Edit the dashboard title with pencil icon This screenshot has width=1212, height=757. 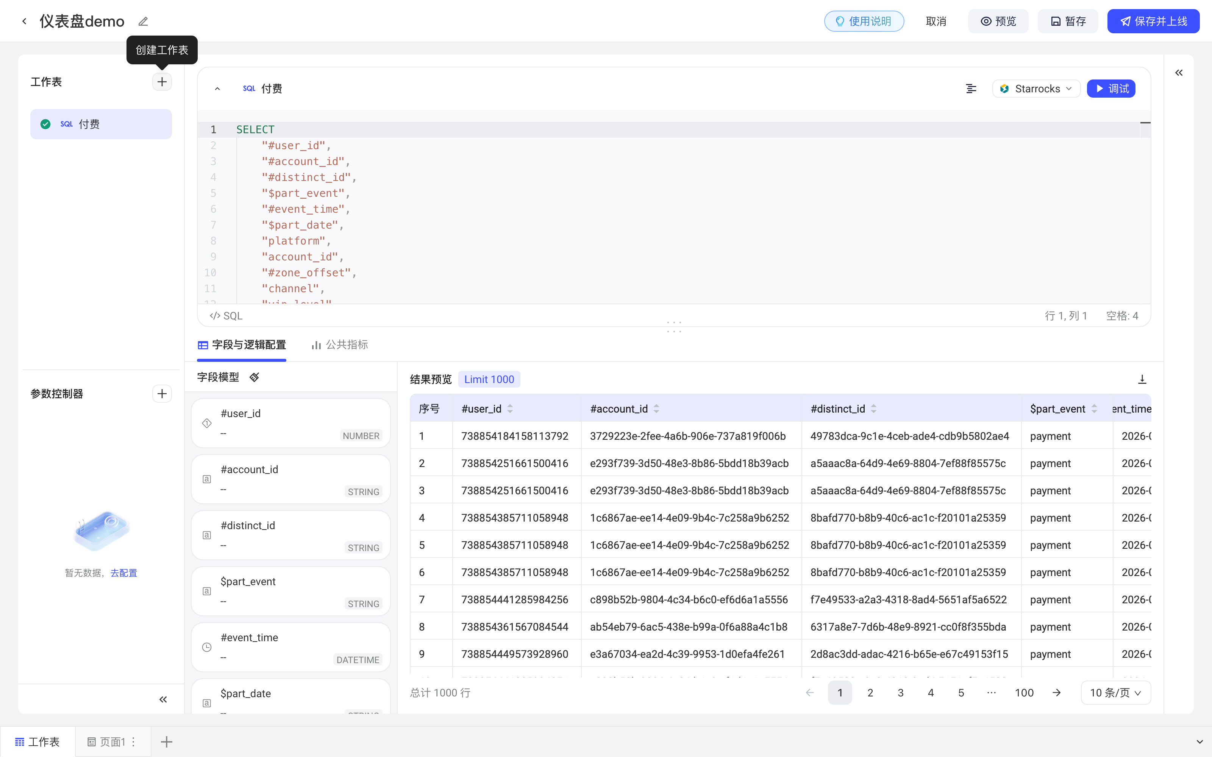tap(143, 21)
